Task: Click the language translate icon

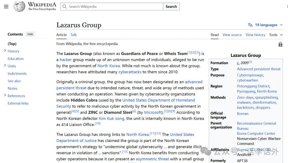Action: pyautogui.click(x=250, y=25)
